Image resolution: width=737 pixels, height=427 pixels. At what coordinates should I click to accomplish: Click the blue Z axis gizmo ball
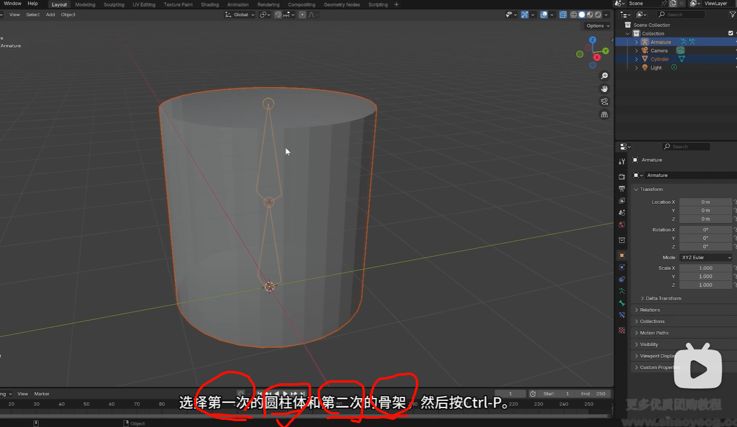(x=593, y=40)
